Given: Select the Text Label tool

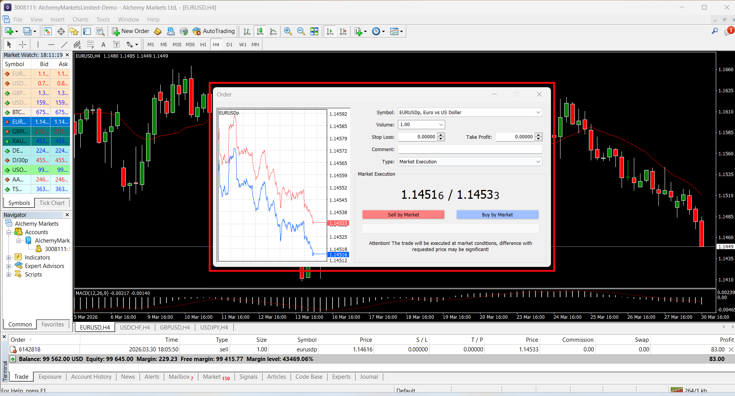Looking at the screenshot, I should pyautogui.click(x=116, y=45).
